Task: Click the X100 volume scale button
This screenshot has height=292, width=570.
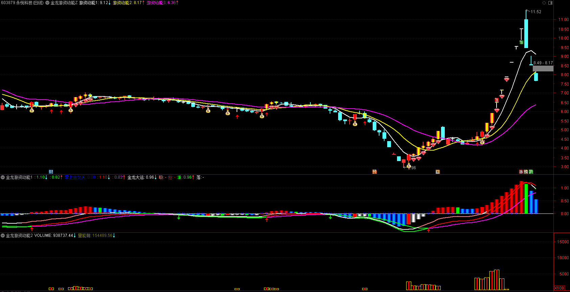Action: pos(560,288)
